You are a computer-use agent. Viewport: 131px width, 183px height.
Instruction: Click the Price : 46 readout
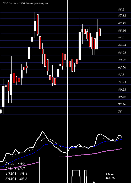click(15, 163)
